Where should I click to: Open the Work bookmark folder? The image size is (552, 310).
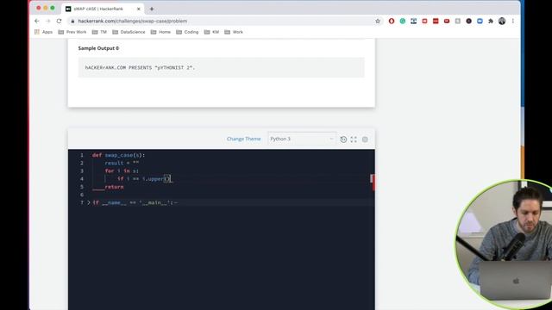point(234,32)
